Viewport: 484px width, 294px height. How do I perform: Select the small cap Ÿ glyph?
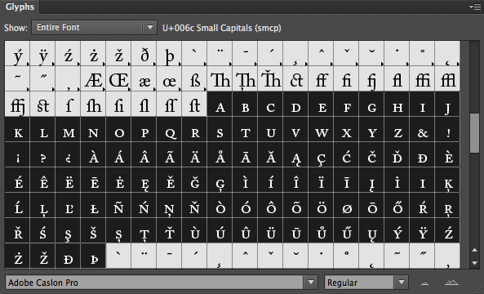pyautogui.click(x=422, y=230)
